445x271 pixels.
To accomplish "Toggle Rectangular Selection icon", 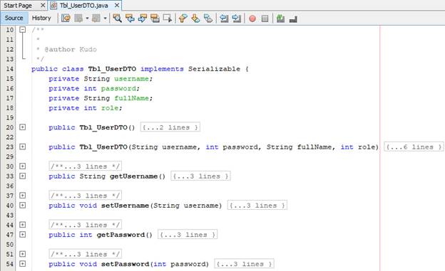I will (x=168, y=18).
